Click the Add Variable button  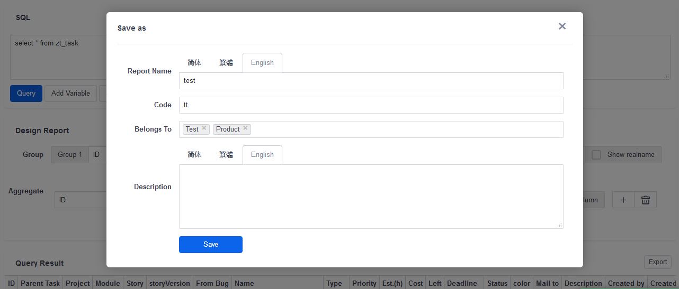(x=70, y=94)
